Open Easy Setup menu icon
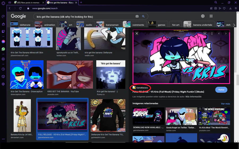239x149 pixels. click(x=236, y=8)
